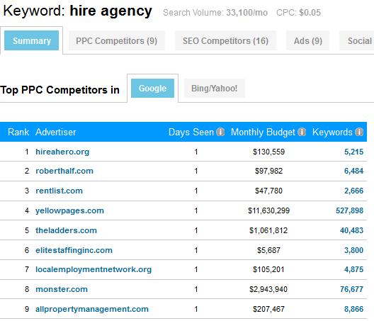Switch to SEO Competitors (16) tab
The height and width of the screenshot is (321, 374).
[x=225, y=40]
